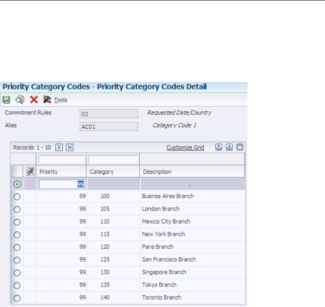
Task: Maximize the grid with the square icon
Action: 240,148
